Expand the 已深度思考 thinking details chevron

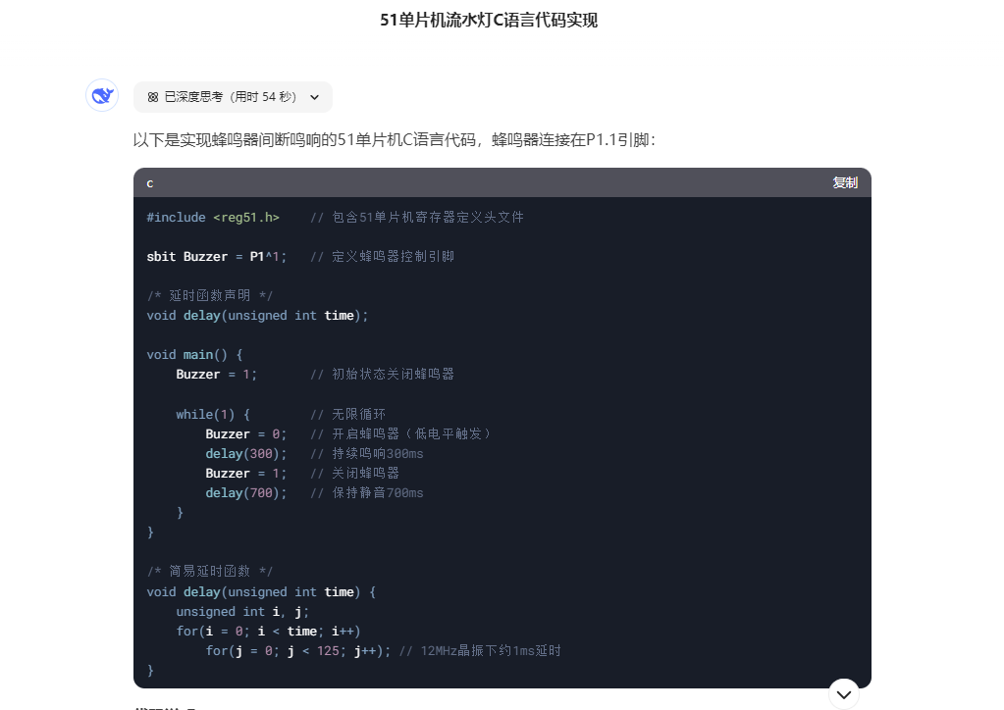314,97
